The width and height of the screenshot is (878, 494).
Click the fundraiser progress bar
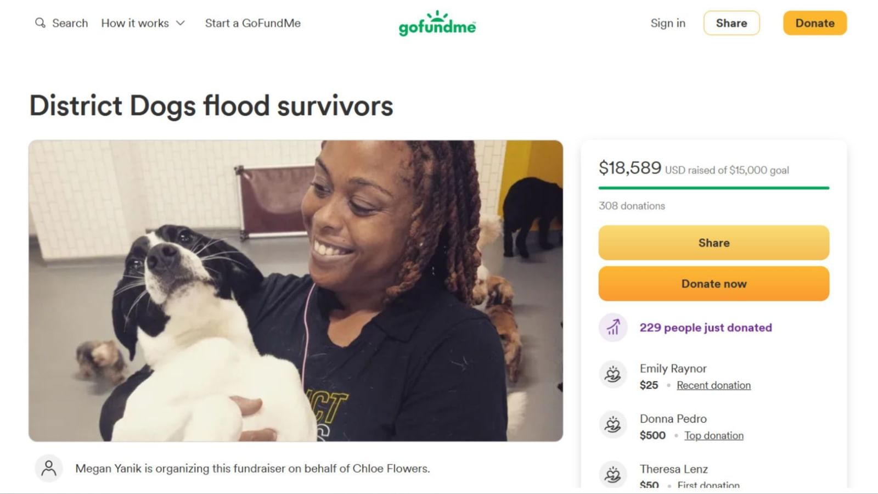pos(713,187)
